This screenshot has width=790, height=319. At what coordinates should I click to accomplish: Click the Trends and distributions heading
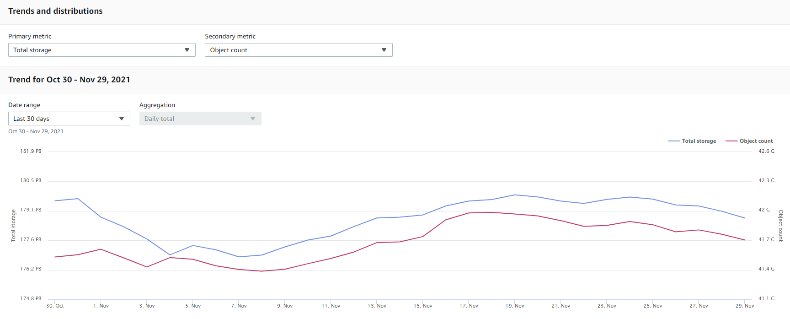55,11
